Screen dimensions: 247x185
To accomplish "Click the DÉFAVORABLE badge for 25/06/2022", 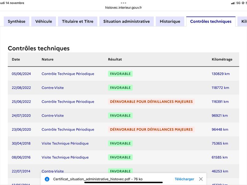I will click(x=151, y=102).
